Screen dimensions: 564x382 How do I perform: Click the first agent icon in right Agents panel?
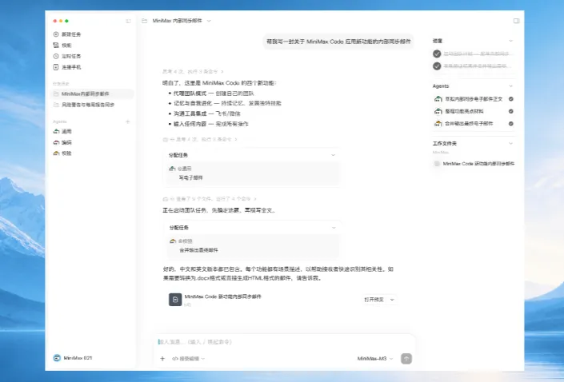[x=438, y=99]
